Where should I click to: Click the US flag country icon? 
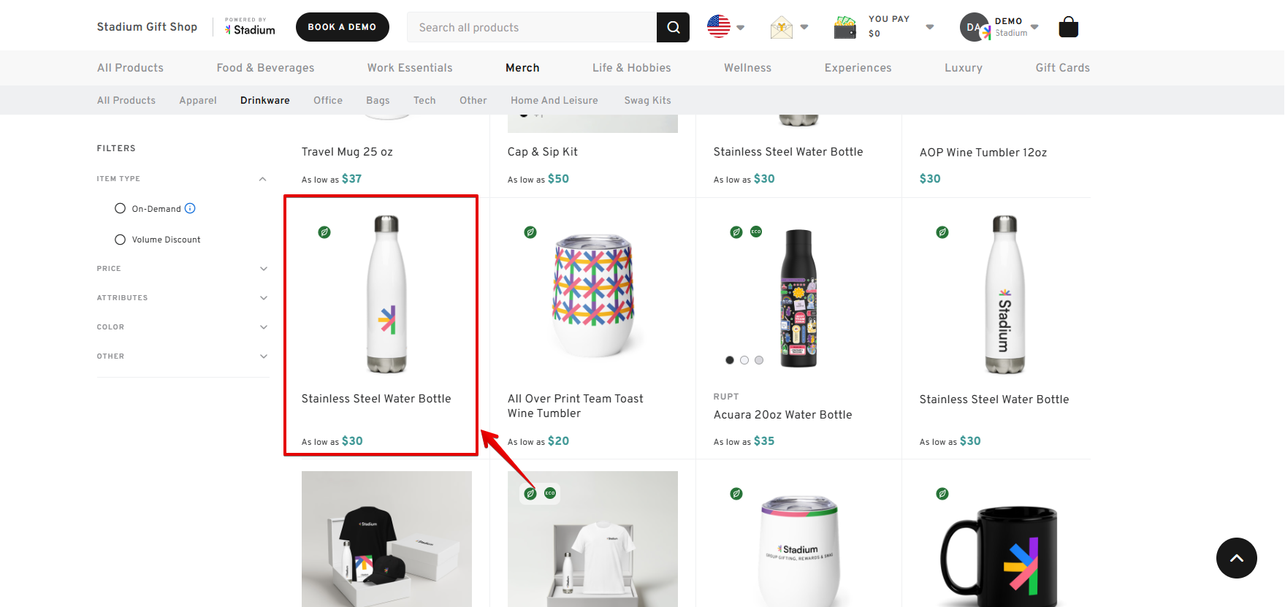click(x=719, y=27)
